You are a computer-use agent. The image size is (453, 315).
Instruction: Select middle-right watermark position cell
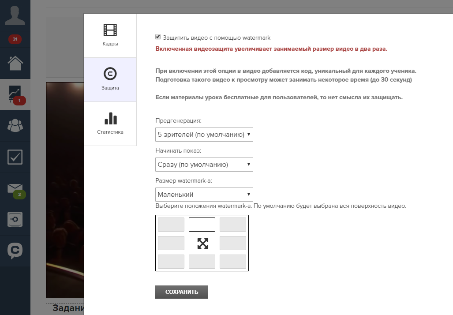233,243
